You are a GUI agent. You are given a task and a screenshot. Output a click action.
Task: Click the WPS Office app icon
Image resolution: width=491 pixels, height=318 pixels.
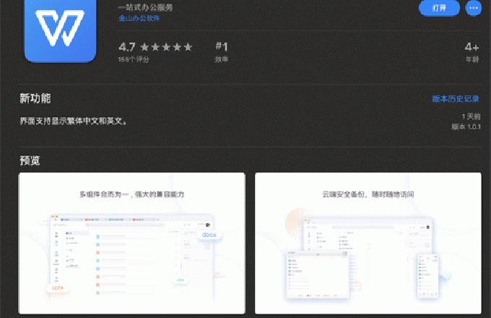[x=61, y=29]
